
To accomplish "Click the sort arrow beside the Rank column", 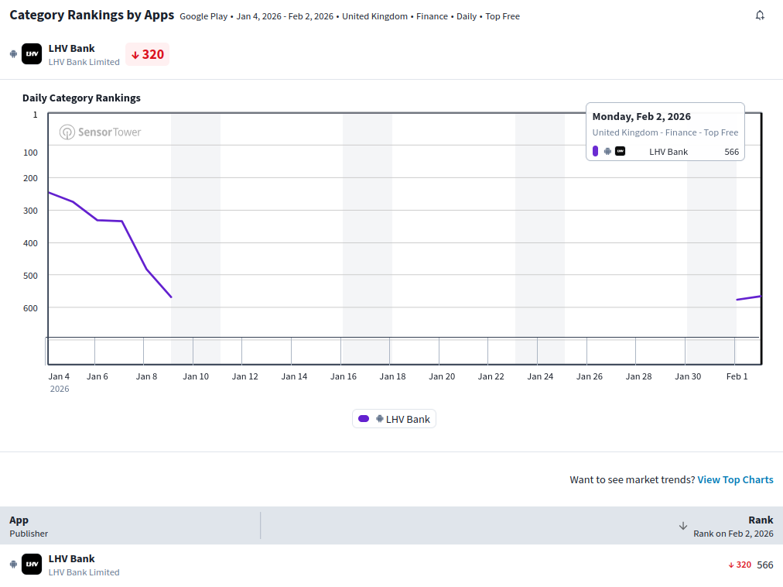I will [683, 526].
